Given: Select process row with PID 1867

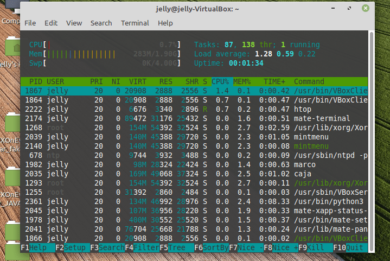Looking at the screenshot, I should (x=194, y=91).
